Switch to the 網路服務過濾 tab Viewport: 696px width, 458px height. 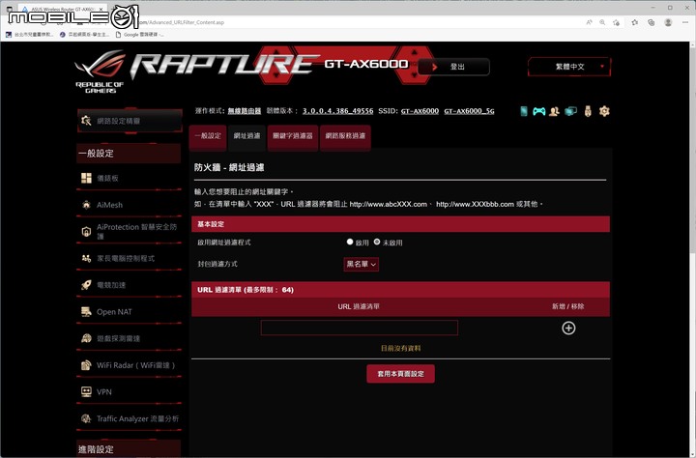345,136
